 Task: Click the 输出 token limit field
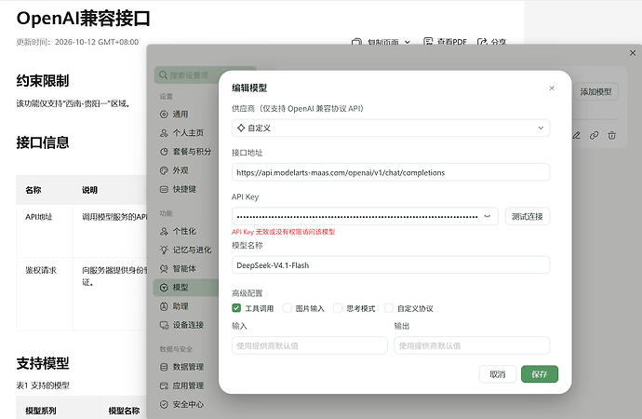pyautogui.click(x=472, y=345)
